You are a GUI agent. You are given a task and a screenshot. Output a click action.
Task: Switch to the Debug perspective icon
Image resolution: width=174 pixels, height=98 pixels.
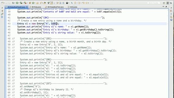pos(171,3)
